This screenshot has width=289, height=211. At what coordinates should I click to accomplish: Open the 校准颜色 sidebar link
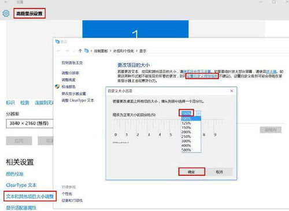point(69,87)
